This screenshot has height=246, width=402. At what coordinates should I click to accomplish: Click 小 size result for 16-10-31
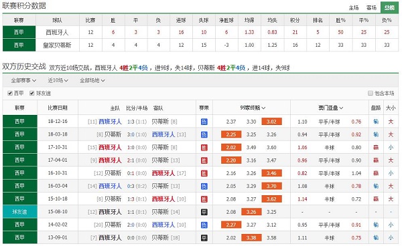tap(391, 173)
